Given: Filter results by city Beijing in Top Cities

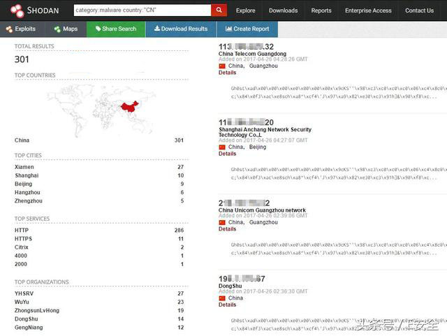Looking at the screenshot, I should point(99,184).
